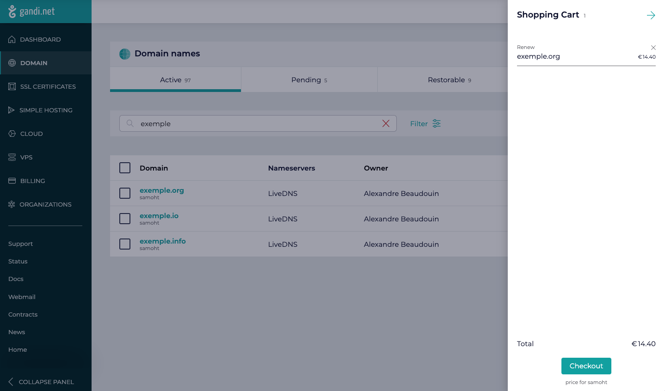Click the Dashboard house icon in sidebar

click(12, 39)
